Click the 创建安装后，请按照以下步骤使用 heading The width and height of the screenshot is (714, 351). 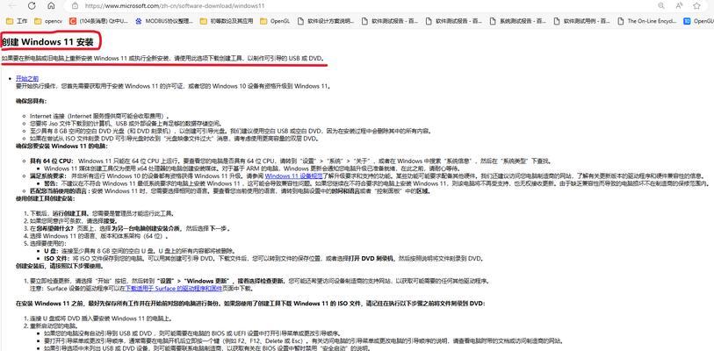(61, 266)
